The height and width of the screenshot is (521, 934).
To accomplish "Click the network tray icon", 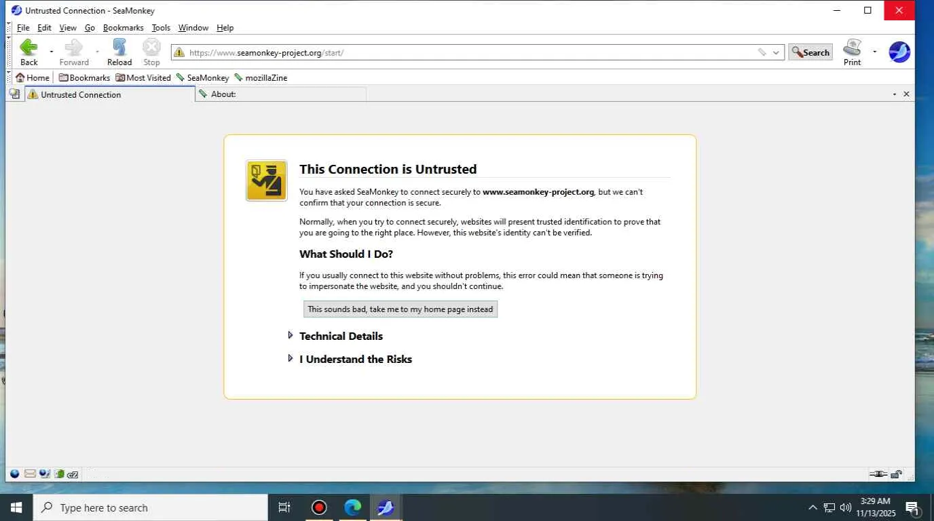I will point(829,507).
